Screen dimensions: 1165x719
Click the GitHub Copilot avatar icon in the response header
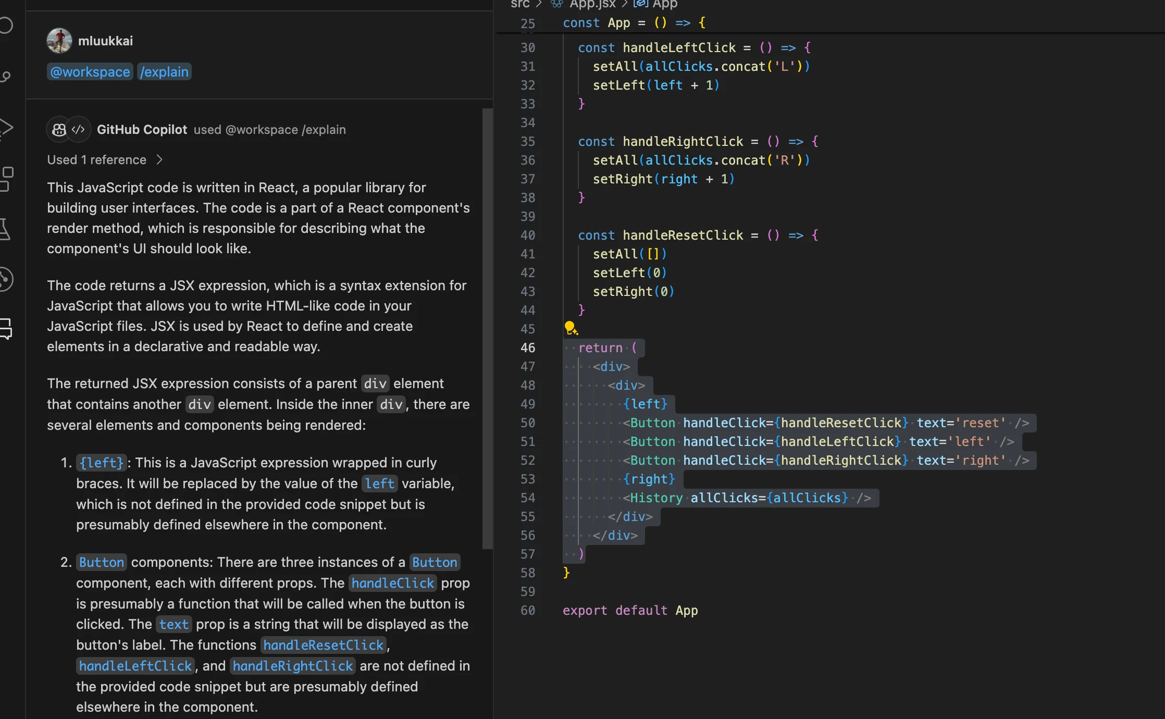coord(59,130)
